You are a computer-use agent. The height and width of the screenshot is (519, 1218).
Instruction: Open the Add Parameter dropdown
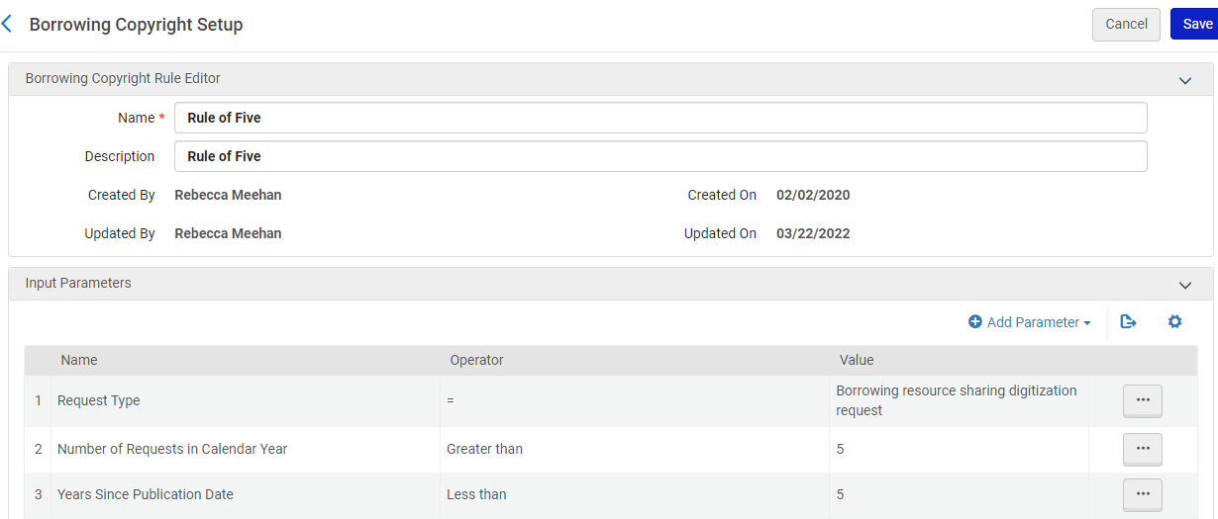(x=1030, y=322)
